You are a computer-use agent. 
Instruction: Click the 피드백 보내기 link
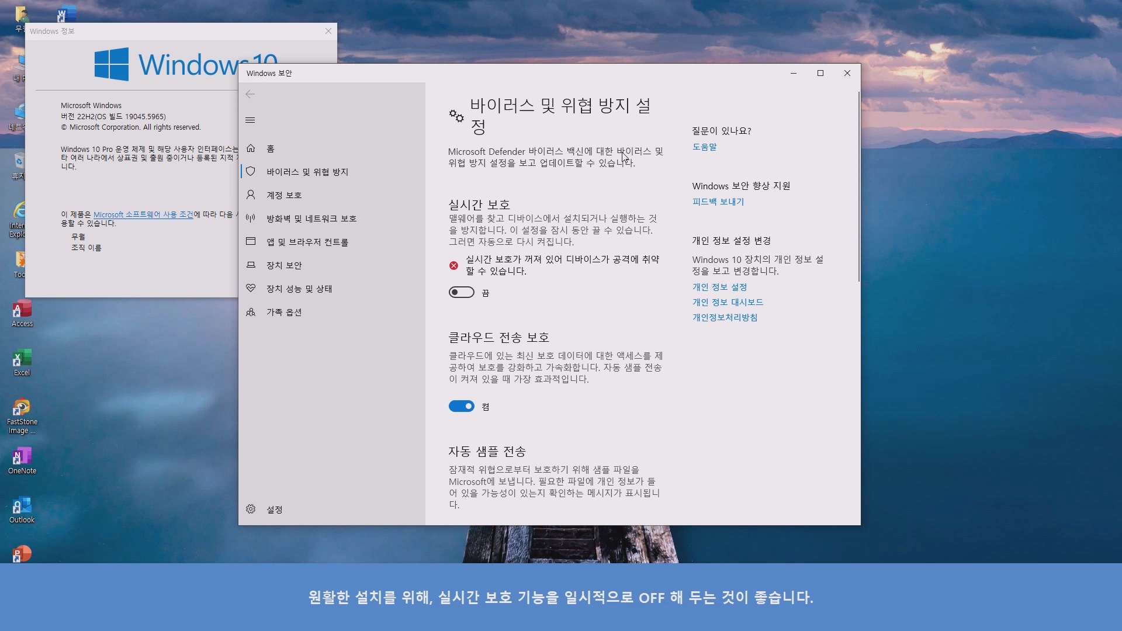718,202
